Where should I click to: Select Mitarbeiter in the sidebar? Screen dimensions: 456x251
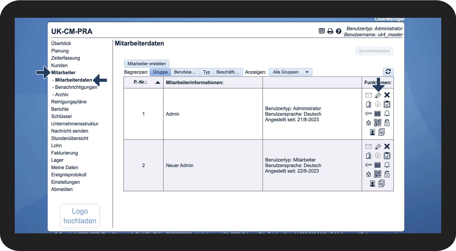pos(63,73)
